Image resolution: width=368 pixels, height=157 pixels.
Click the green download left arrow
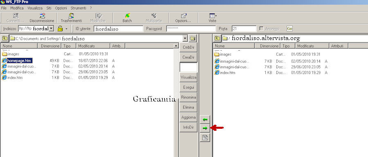point(205,120)
